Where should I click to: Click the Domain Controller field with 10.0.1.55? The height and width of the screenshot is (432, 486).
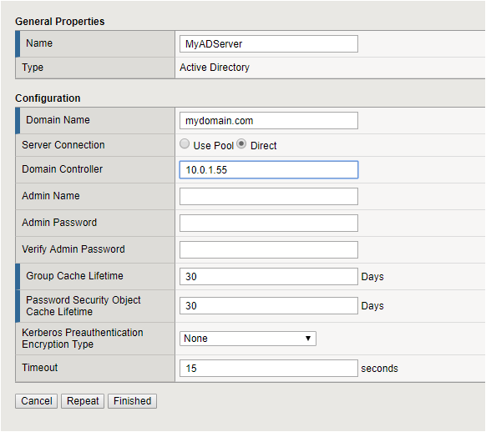[x=269, y=169]
